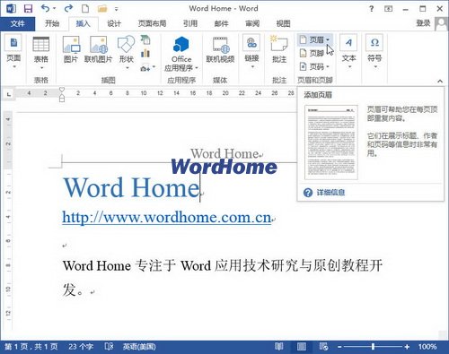This screenshot has height=354, width=449.
Task: Click 登录 to sign in
Action: point(423,23)
